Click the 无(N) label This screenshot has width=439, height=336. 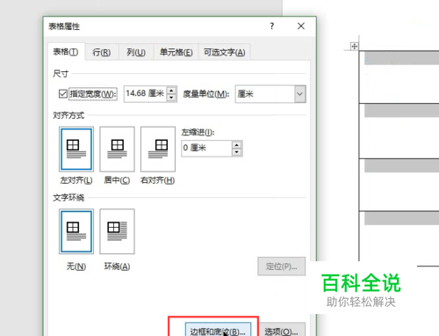point(76,267)
